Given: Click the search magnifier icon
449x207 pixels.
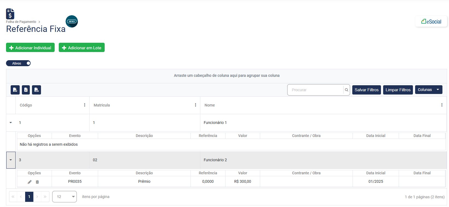Looking at the screenshot, I should point(346,90).
